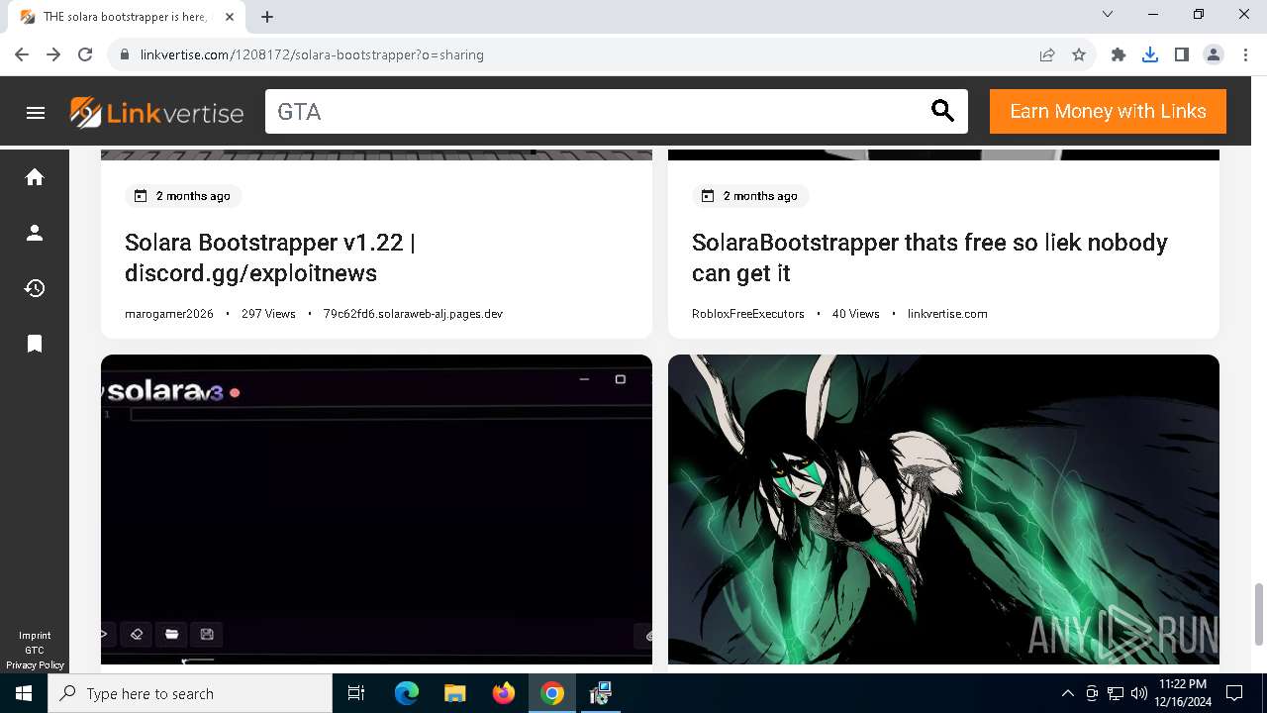Go forward in the Chrome browser
The height and width of the screenshot is (713, 1267).
tap(53, 54)
